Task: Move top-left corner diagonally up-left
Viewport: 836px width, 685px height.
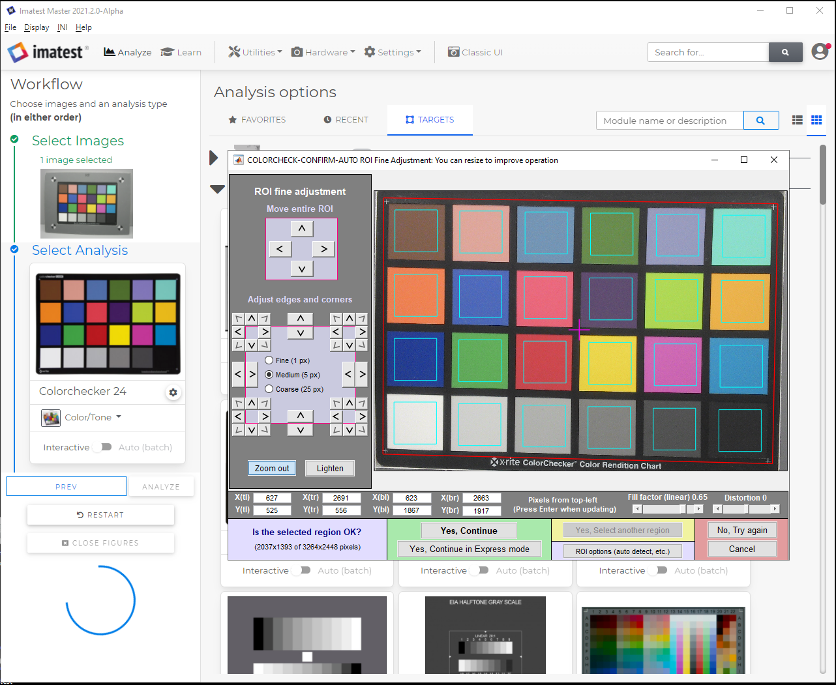Action: tap(239, 319)
